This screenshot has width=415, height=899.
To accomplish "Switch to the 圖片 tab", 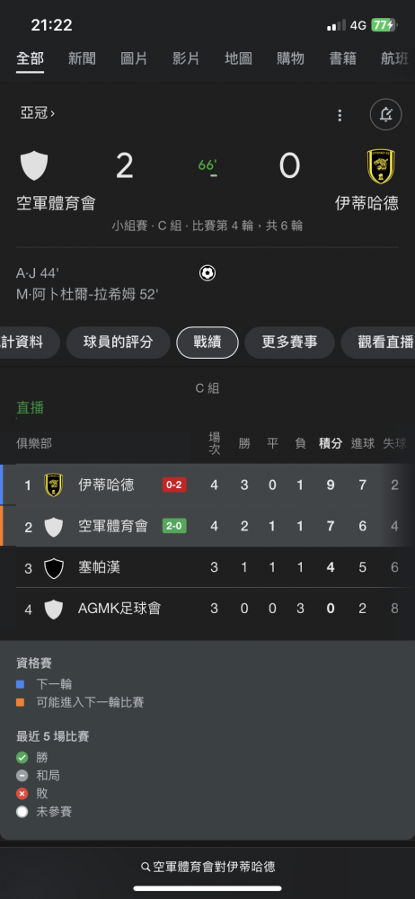I will pos(134,58).
